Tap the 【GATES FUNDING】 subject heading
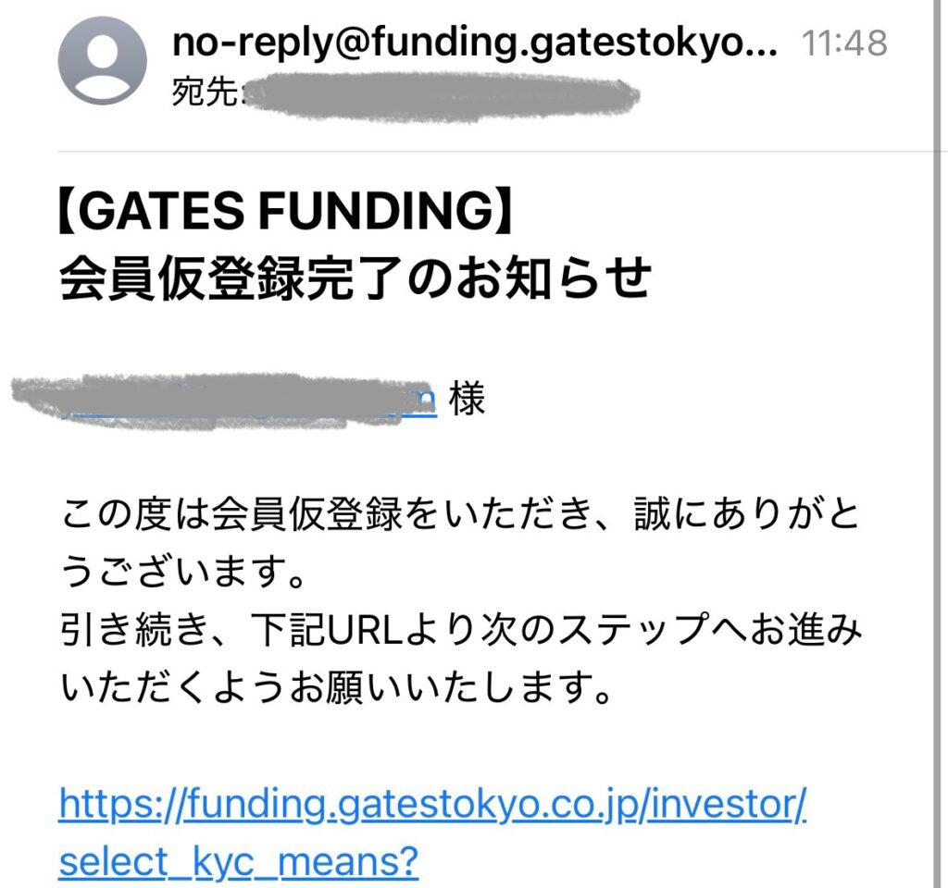Image resolution: width=948 pixels, height=888 pixels. coord(285,210)
